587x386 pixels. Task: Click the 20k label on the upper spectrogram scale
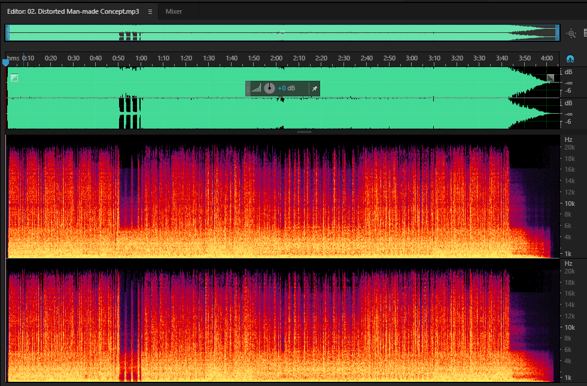pyautogui.click(x=570, y=147)
